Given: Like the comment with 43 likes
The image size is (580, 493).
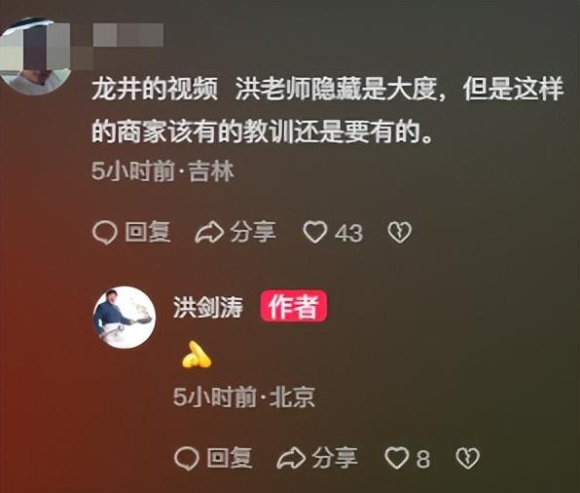Looking at the screenshot, I should [314, 232].
